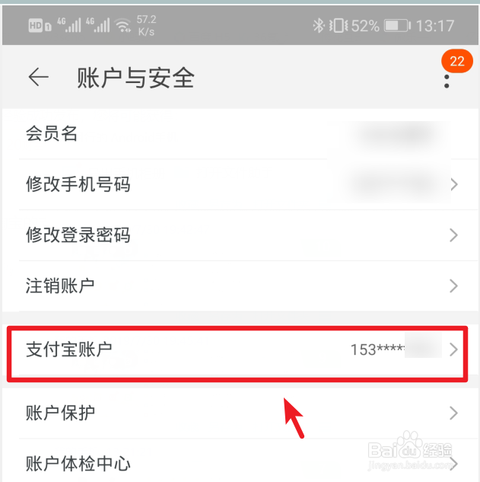Open the three-dot overflow menu
Screen dimensions: 480x482
(x=447, y=81)
